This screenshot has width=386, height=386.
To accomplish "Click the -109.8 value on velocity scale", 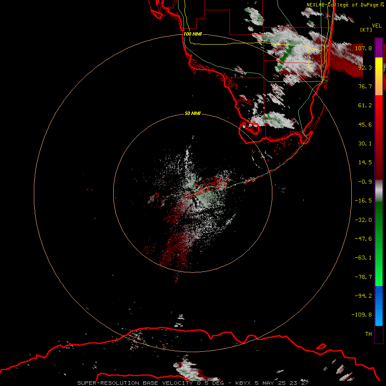I will 362,315.
